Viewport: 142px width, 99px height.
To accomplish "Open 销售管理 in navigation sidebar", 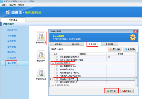I will click(12, 41).
